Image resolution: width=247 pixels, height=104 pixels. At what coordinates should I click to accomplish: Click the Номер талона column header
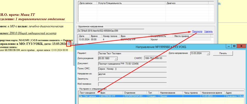[x=110, y=36]
